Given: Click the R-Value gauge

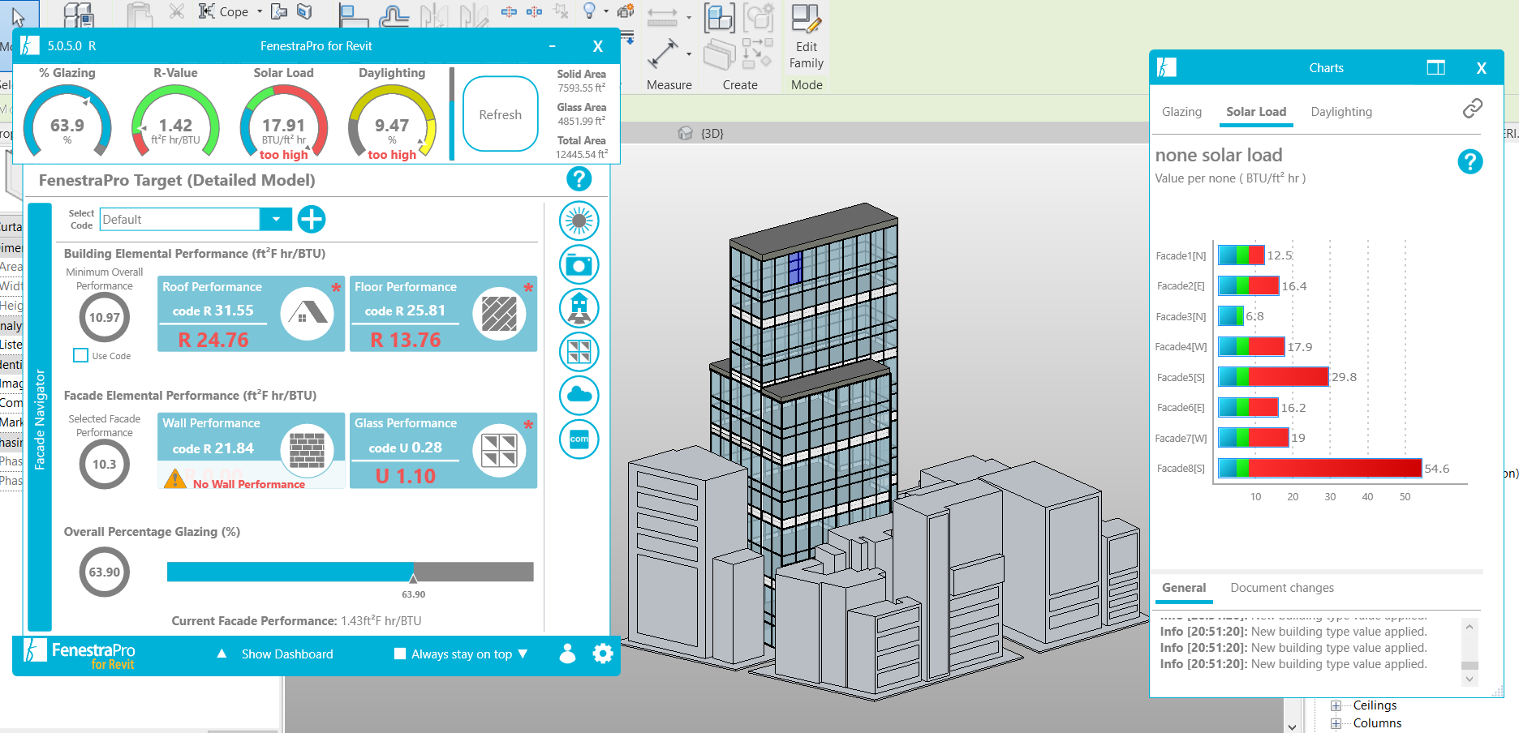Looking at the screenshot, I should (176, 122).
